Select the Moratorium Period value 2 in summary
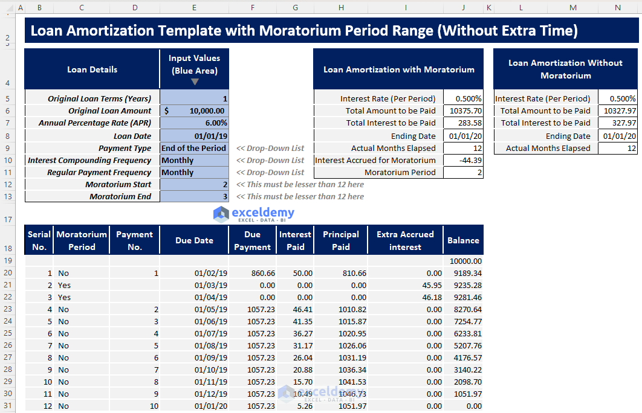Screen dimensions: 642x413 click(x=464, y=173)
